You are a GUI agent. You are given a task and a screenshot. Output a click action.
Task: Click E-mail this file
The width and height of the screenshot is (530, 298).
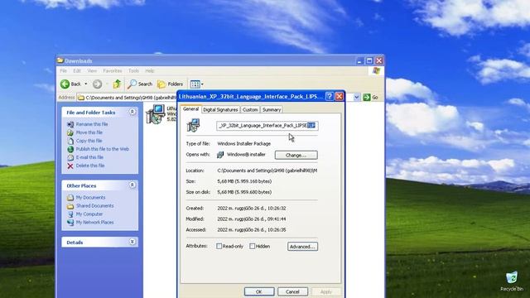click(x=89, y=157)
